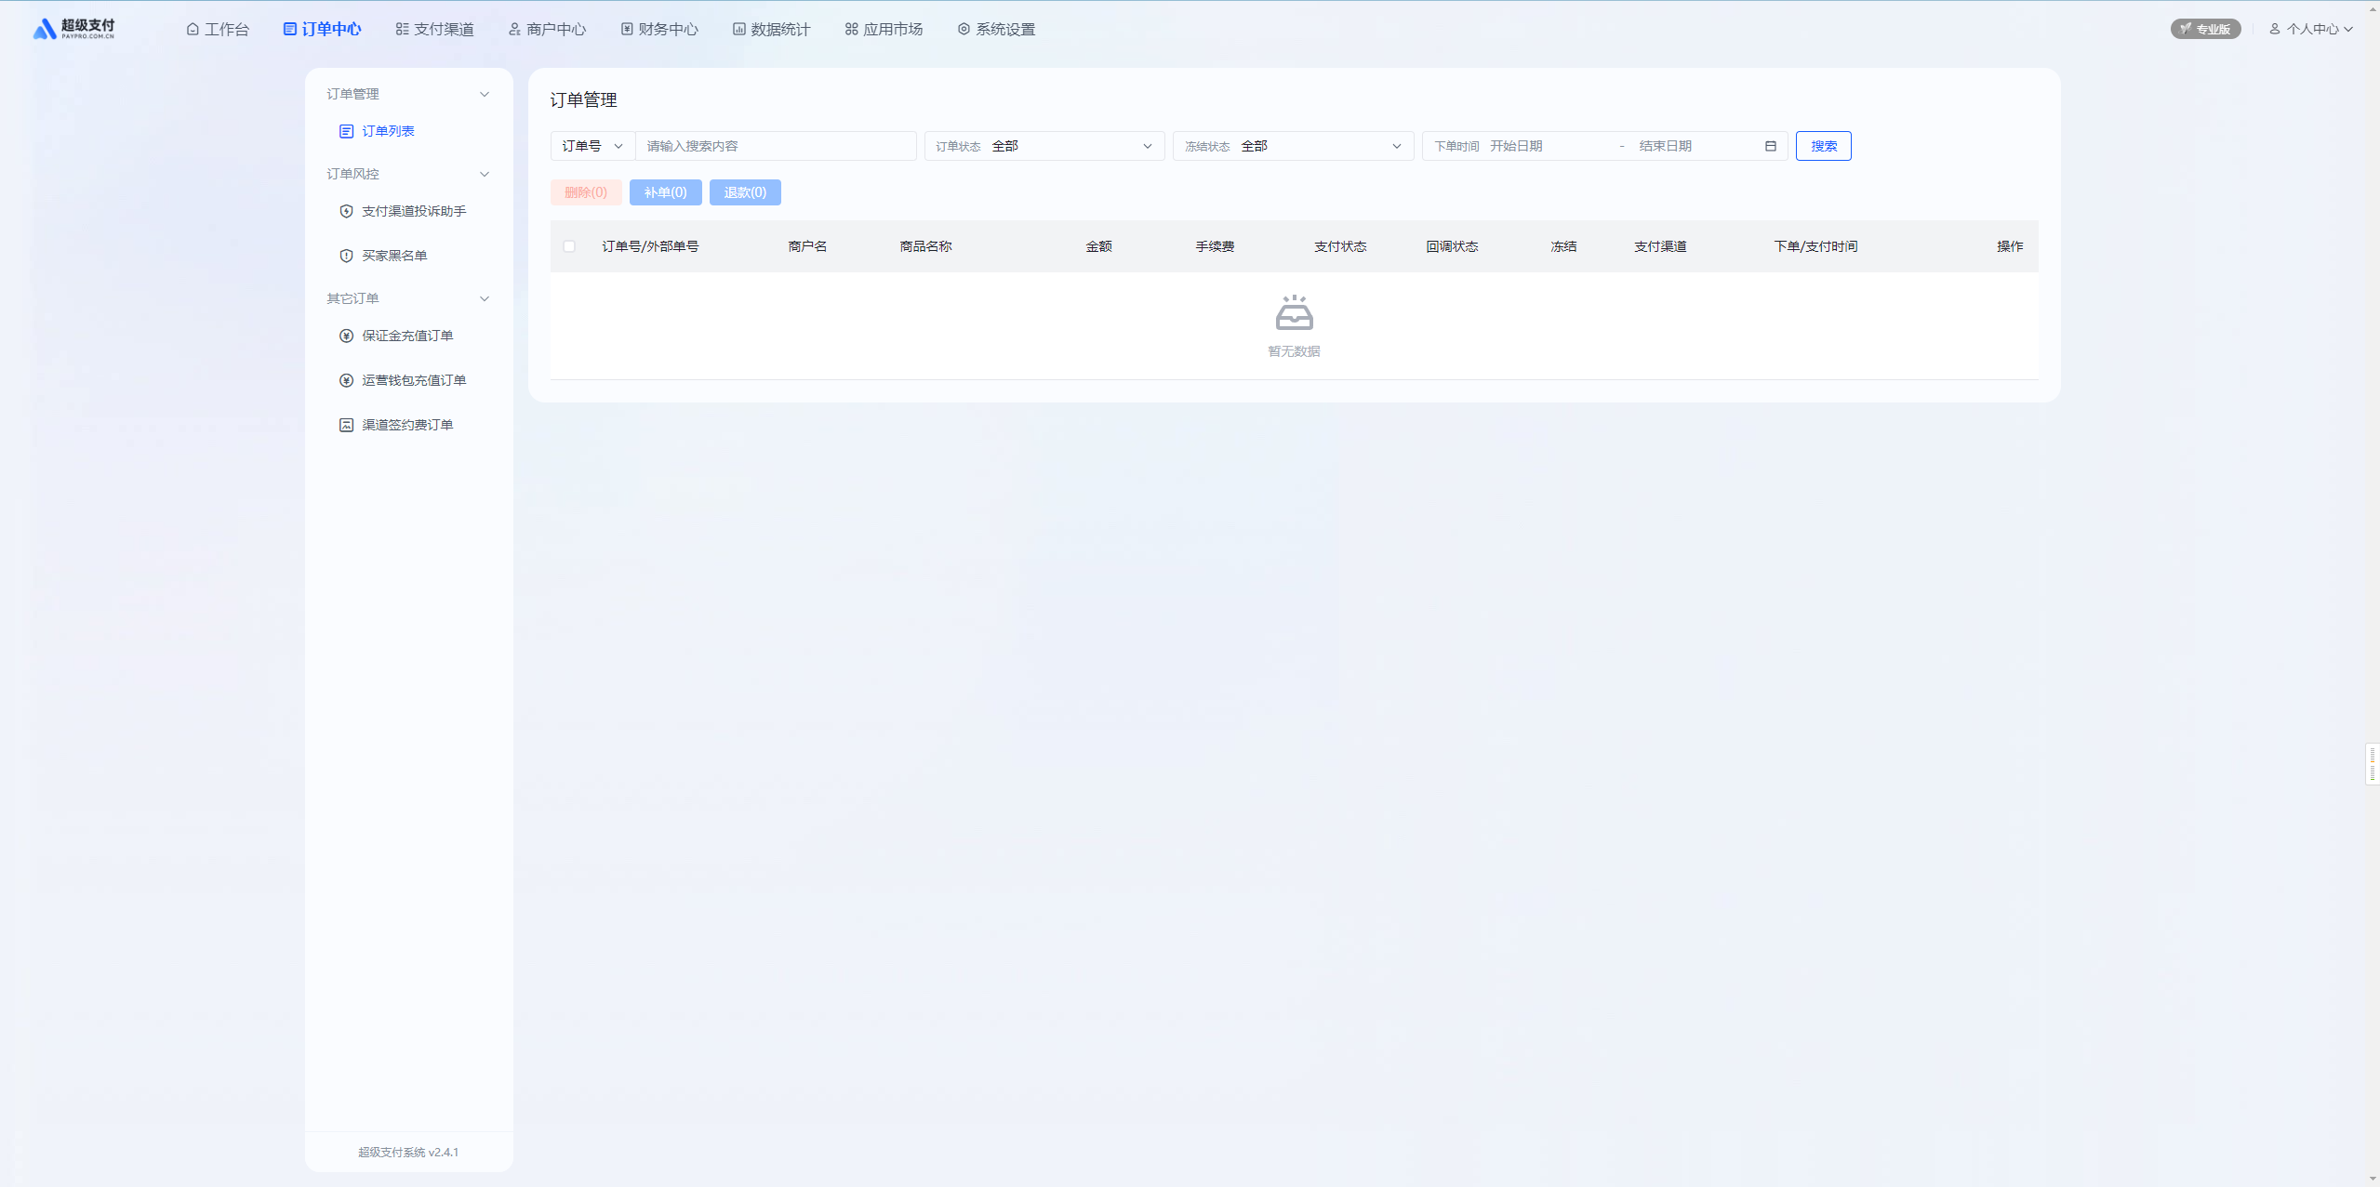Open 支付渠道投诉助手 shield icon item
2380x1187 pixels.
pyautogui.click(x=346, y=211)
